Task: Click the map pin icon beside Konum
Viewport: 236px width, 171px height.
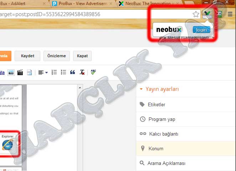Action: [143, 148]
